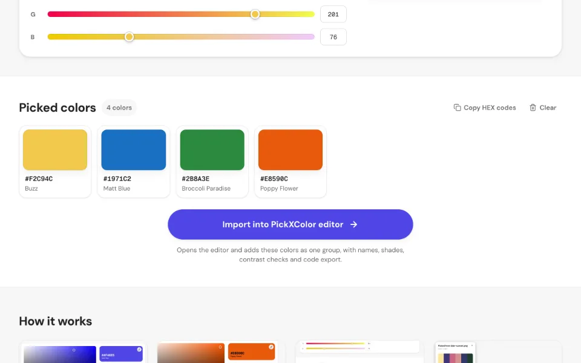Select the green Broccoli Paradise swatch
The image size is (581, 363).
pyautogui.click(x=212, y=149)
